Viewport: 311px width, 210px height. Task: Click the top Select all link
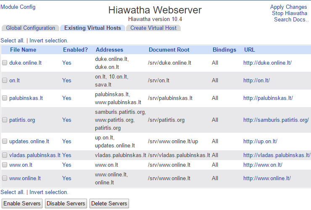tap(12, 41)
